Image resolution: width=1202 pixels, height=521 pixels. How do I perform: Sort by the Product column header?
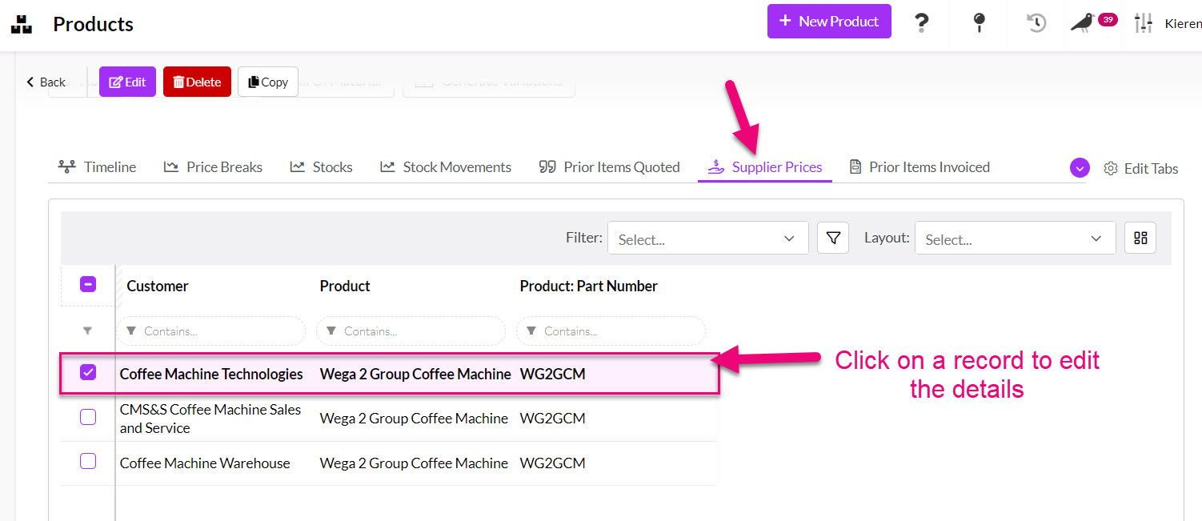(345, 287)
